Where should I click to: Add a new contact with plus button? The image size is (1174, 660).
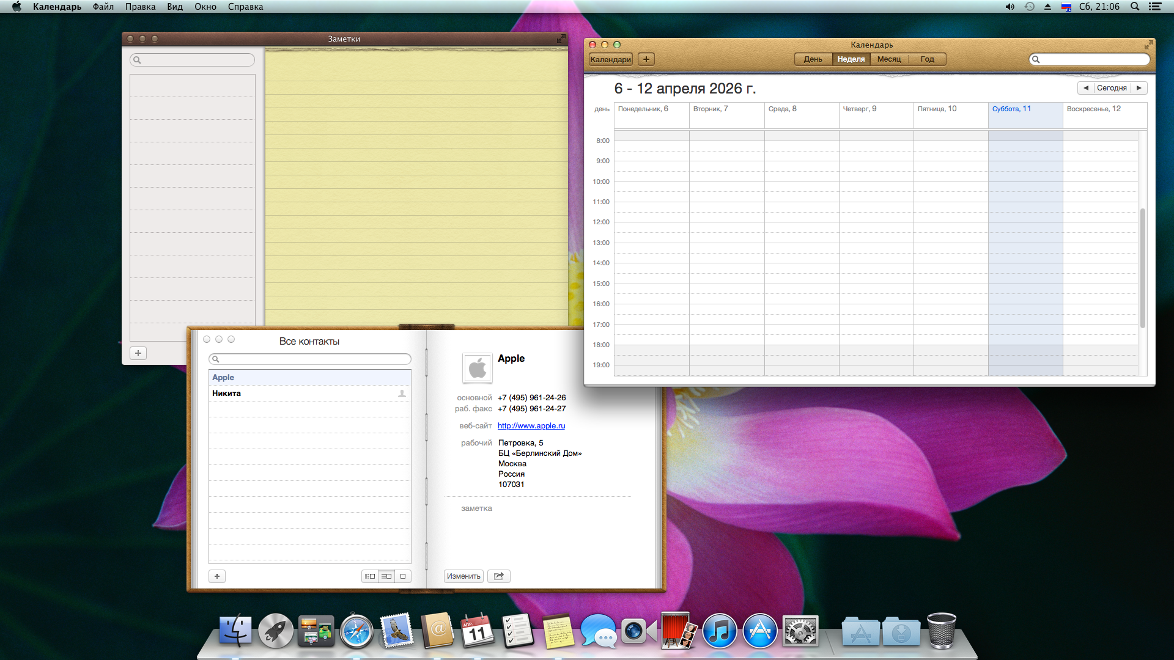(x=217, y=576)
